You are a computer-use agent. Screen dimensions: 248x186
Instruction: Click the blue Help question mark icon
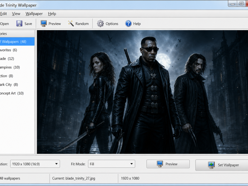pyautogui.click(x=128, y=24)
